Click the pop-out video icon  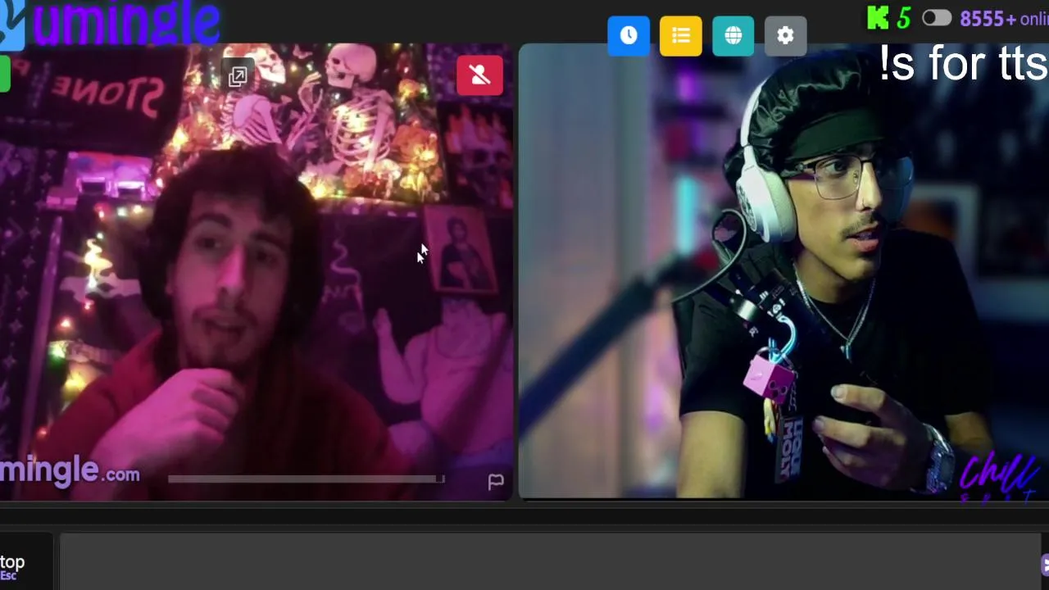(x=238, y=77)
